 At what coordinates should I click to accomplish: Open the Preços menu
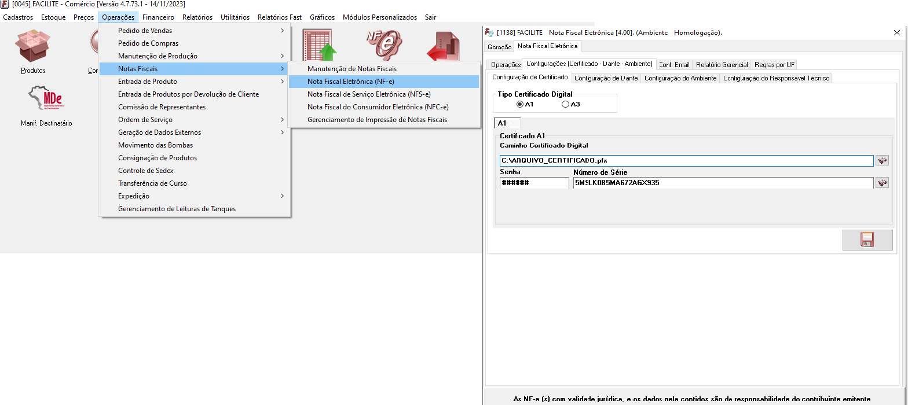(83, 17)
